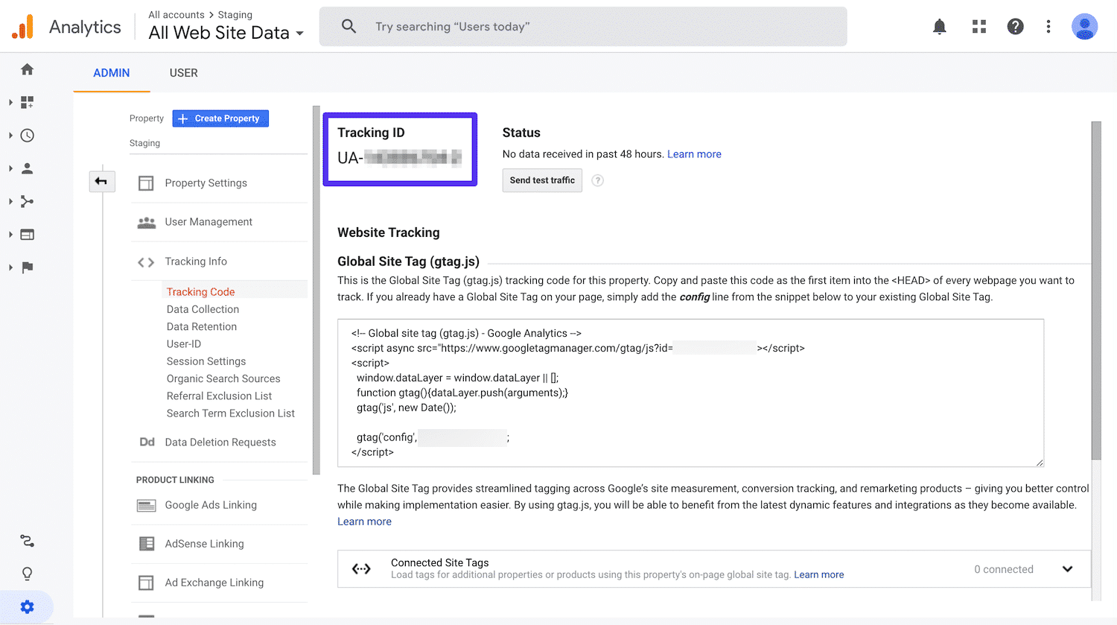This screenshot has width=1117, height=625.
Task: Open the Audience reports person icon
Action: 27,168
